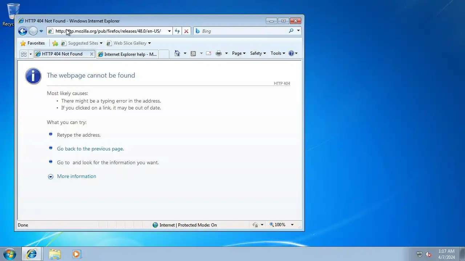The width and height of the screenshot is (465, 261).
Task: Click the Read Mail envelope icon
Action: (x=209, y=53)
